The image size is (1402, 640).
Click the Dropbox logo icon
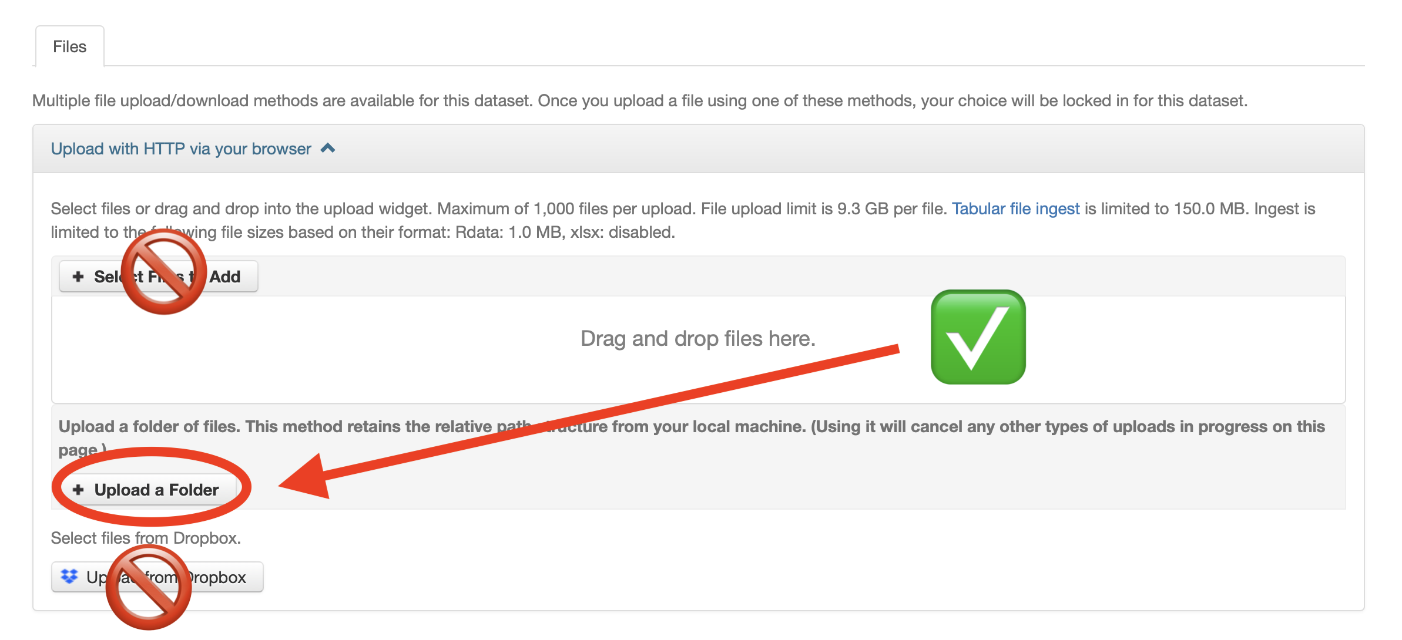[69, 577]
